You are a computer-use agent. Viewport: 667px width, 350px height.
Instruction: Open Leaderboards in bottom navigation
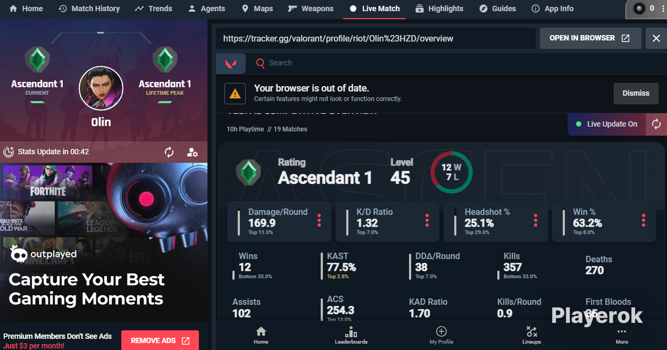[351, 335]
